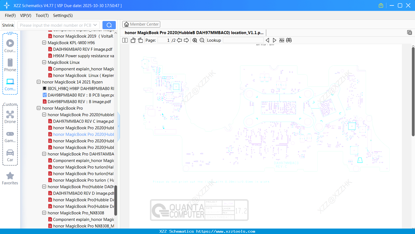Collapse honor MagicBook Pro_NX8308 node
The image size is (415, 234).
pos(44,213)
